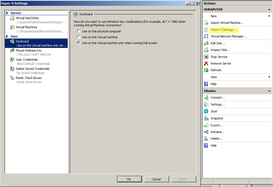Click the User Credentials icon
The height and width of the screenshot is (187, 273).
click(x=12, y=60)
